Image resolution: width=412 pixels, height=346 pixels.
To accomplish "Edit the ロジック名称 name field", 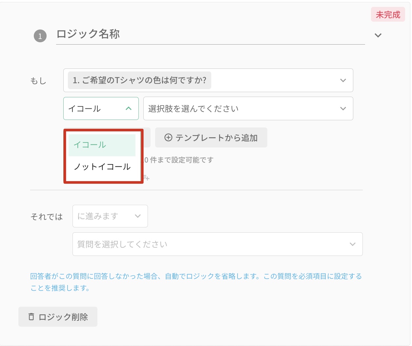I will [210, 34].
